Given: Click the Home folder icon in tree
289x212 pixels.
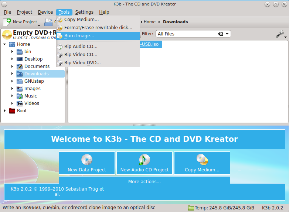Looking at the screenshot, I should click(12, 44).
